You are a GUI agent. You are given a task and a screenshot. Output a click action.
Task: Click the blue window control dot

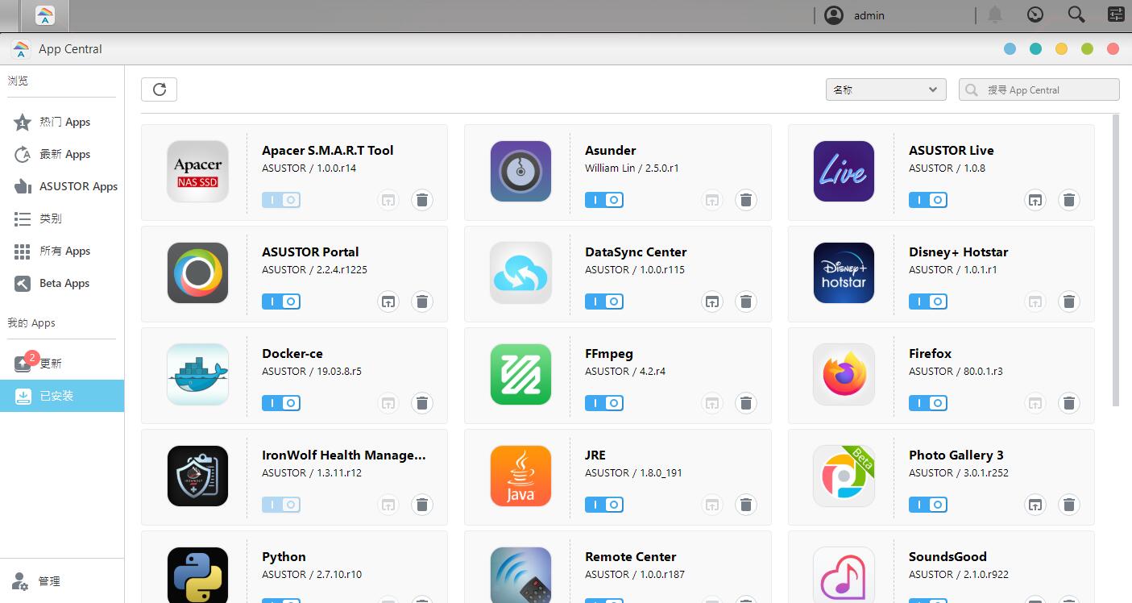pos(1010,49)
